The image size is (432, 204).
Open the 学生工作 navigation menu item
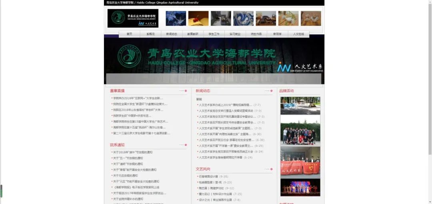214,34
